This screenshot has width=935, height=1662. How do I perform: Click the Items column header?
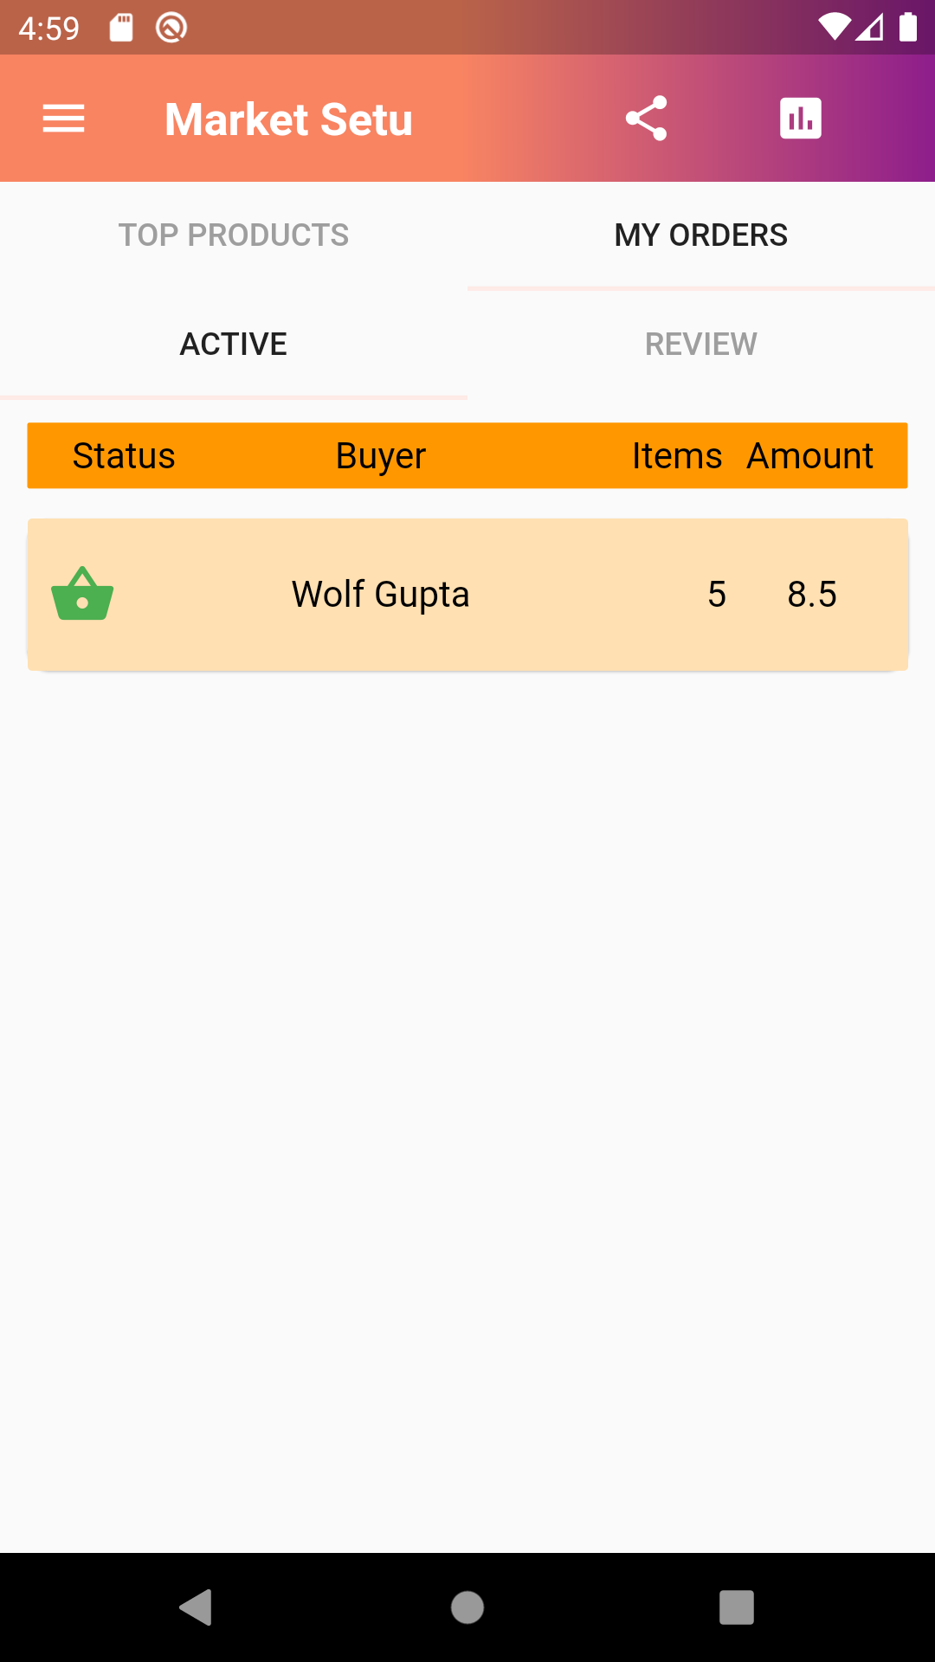coord(677,456)
